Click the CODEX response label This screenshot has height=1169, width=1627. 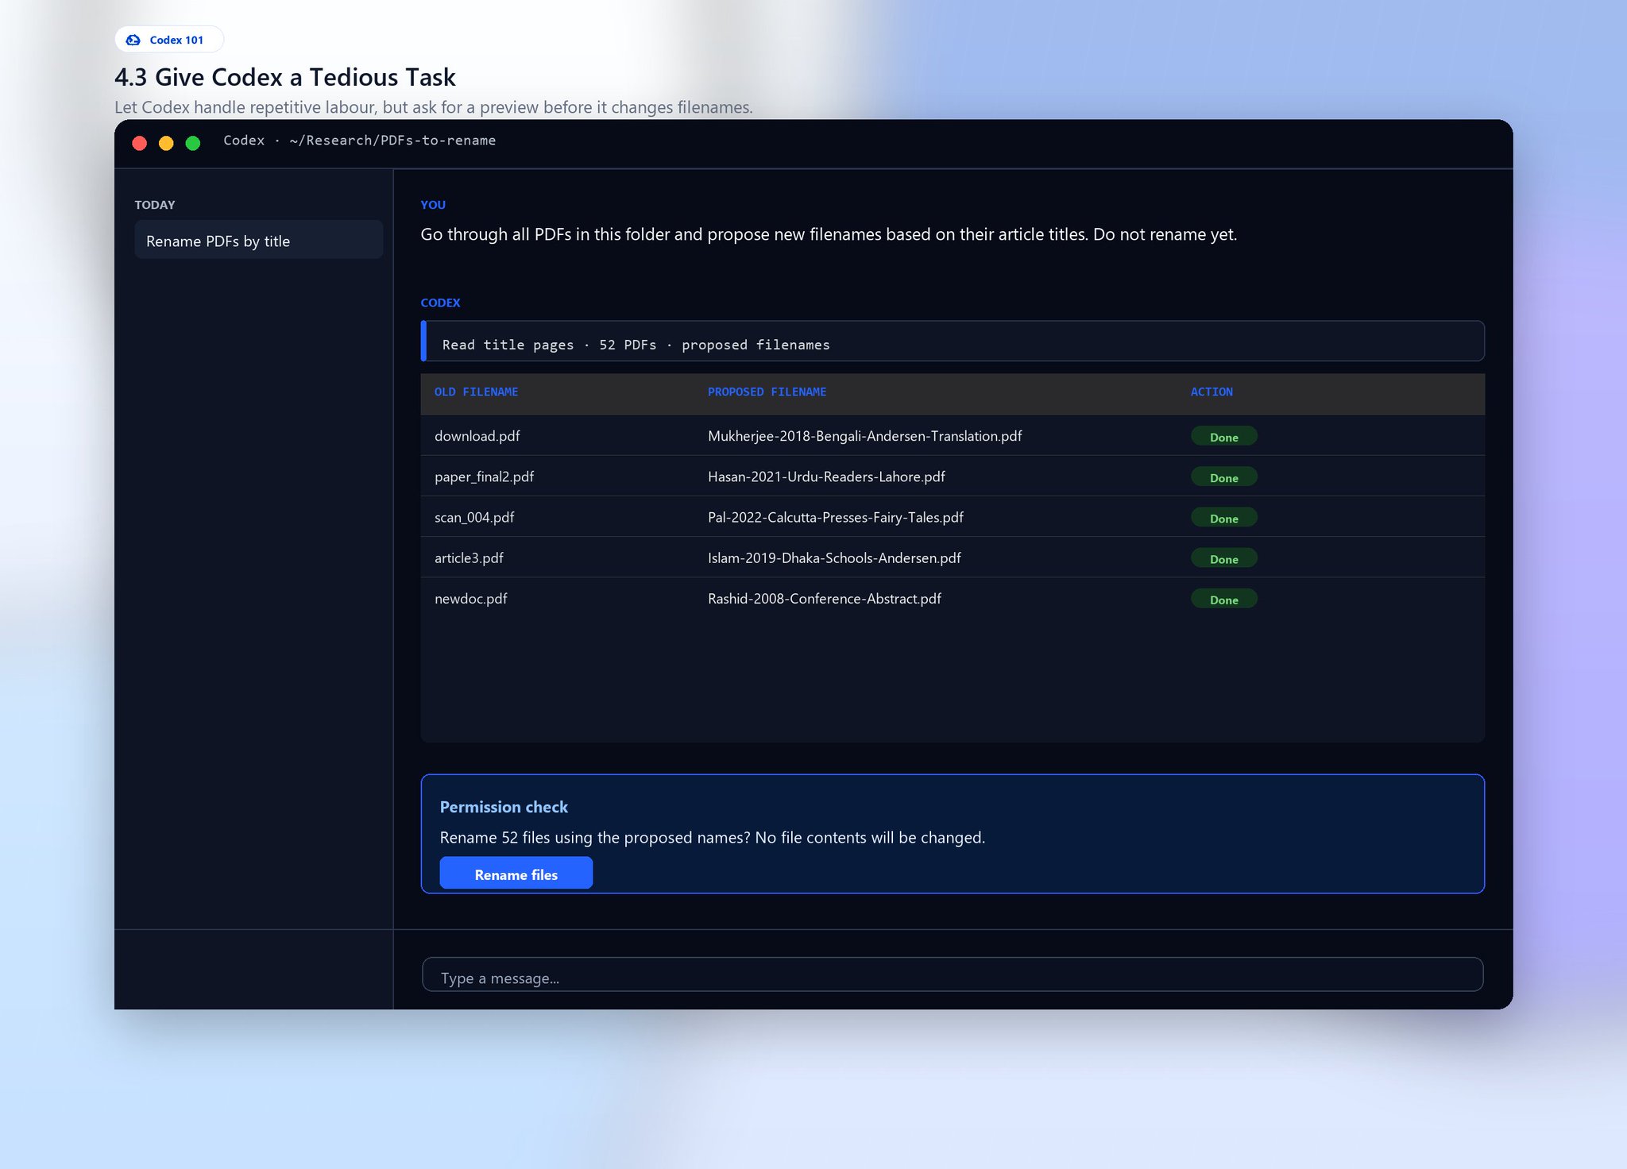(440, 303)
